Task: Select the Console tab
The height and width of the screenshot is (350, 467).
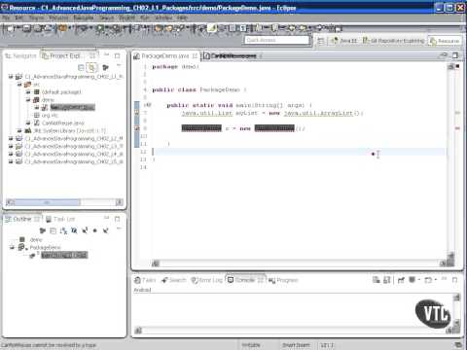Action: (245, 280)
